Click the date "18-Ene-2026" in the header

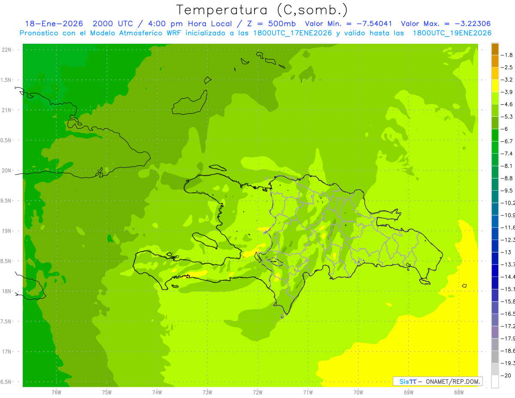54,24
